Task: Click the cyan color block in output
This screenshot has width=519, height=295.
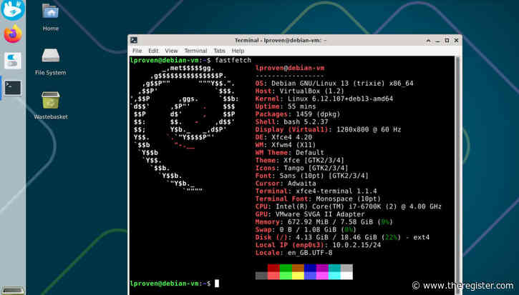Action: coord(334,268)
